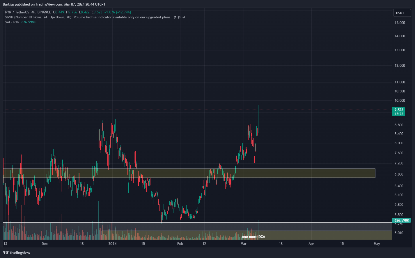
Task: Click the 6.100 price axis label
Action: tap(399, 195)
